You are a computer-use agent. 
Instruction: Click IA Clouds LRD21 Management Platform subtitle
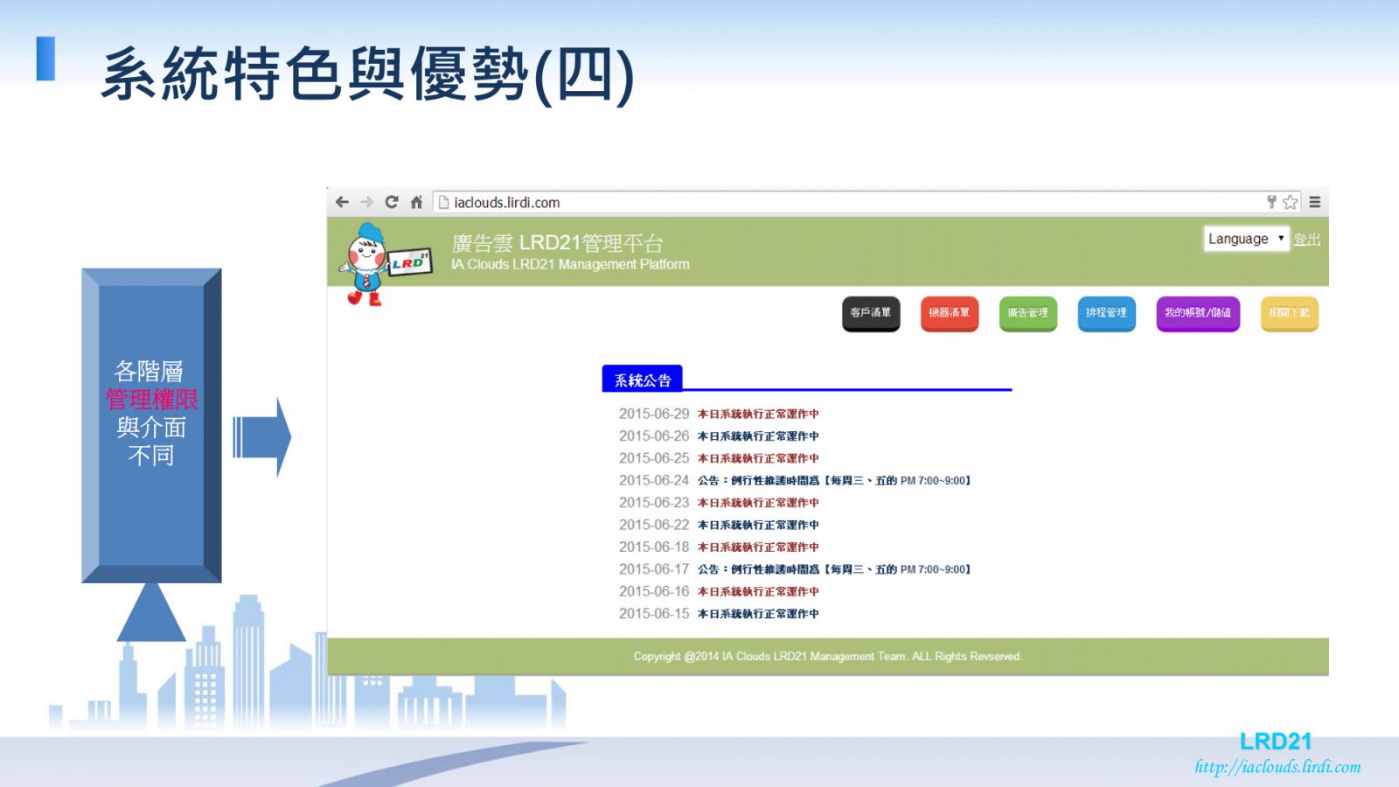pyautogui.click(x=570, y=264)
